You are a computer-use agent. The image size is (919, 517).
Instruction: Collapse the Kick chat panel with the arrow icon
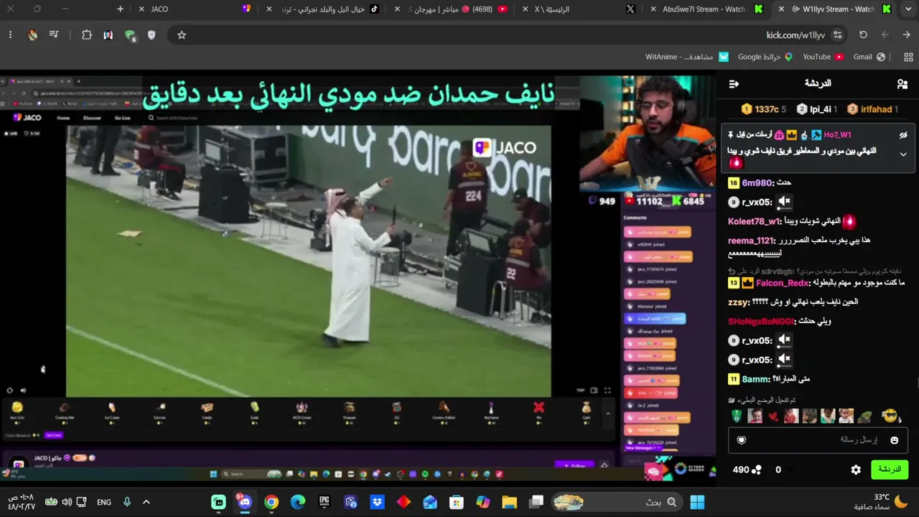(734, 84)
